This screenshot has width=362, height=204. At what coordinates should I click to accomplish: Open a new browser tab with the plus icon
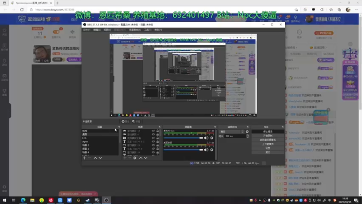pos(57,3)
